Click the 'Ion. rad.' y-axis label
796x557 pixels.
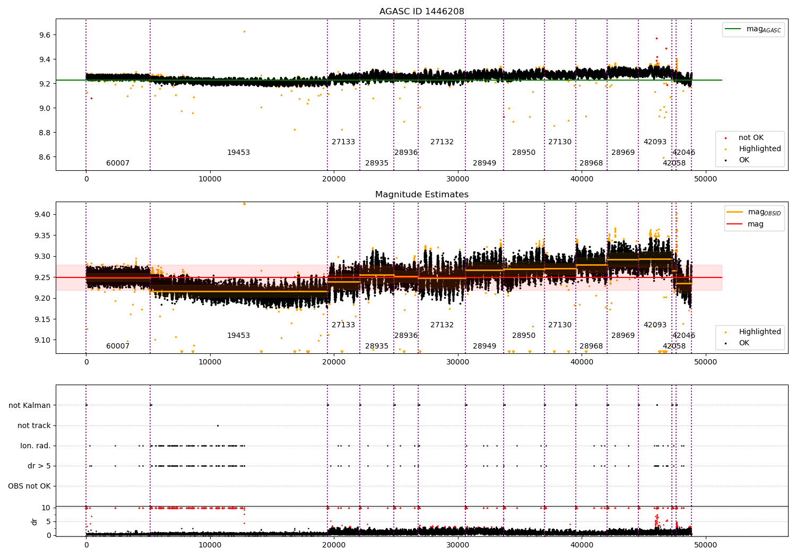(36, 446)
